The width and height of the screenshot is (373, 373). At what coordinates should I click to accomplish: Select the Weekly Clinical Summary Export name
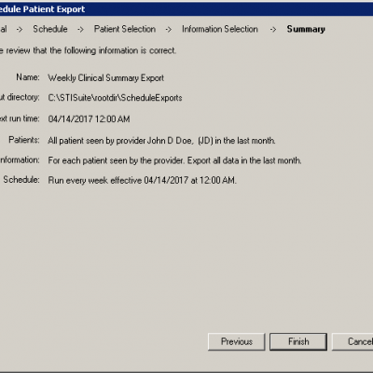[105, 77]
